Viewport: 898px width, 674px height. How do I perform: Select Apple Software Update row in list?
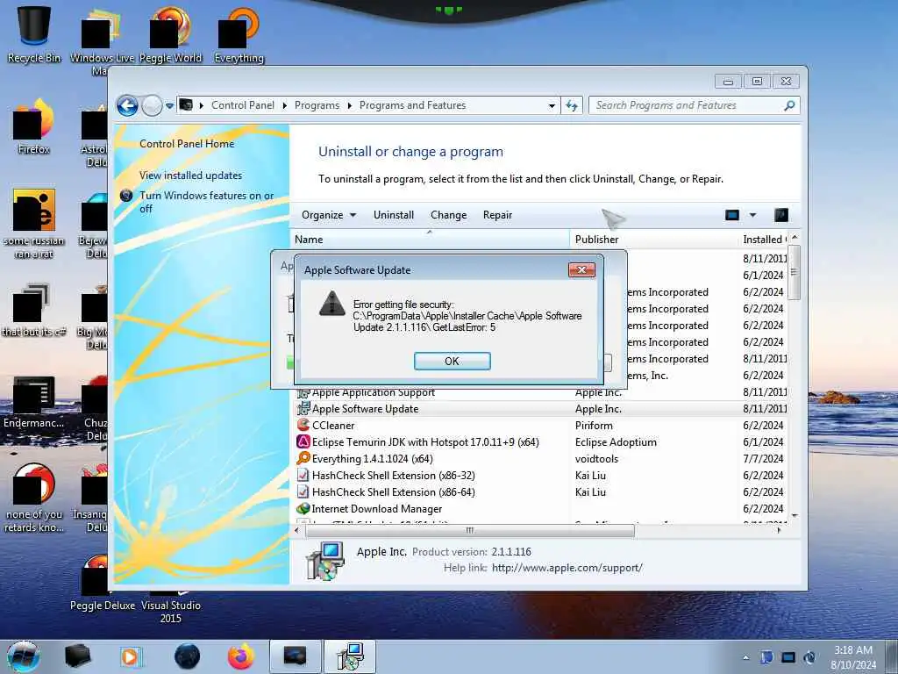click(541, 409)
